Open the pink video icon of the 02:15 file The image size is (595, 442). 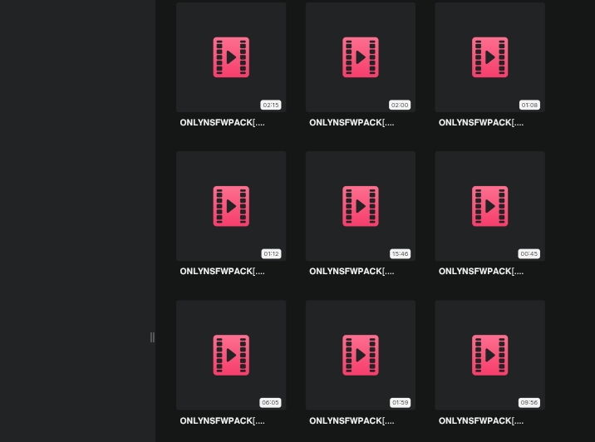tap(231, 57)
